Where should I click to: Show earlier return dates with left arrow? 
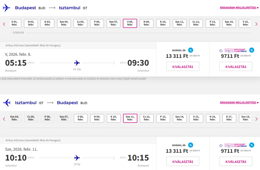[4, 119]
